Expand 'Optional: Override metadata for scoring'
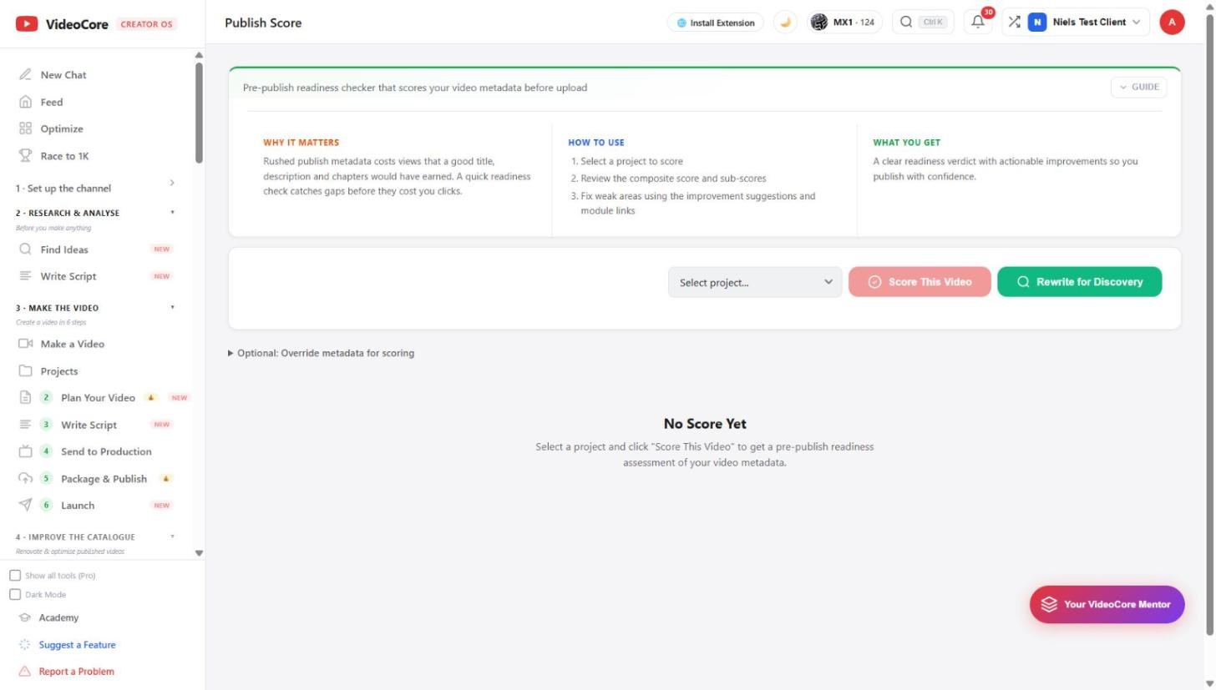The image size is (1216, 690). pyautogui.click(x=322, y=353)
